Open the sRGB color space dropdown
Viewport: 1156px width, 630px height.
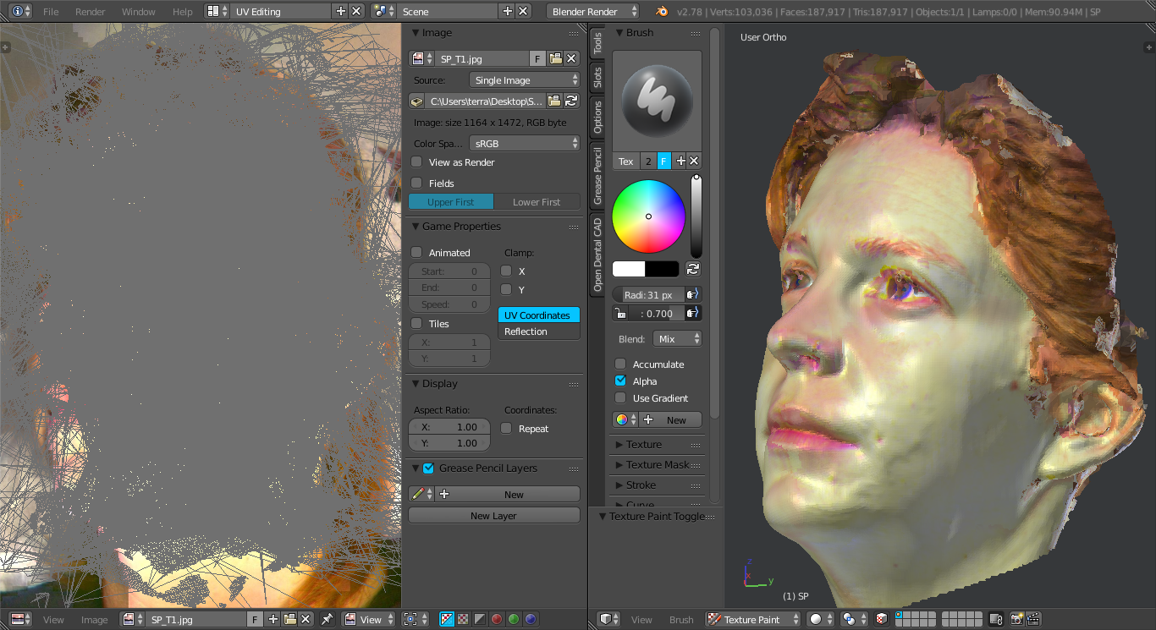[x=525, y=144]
